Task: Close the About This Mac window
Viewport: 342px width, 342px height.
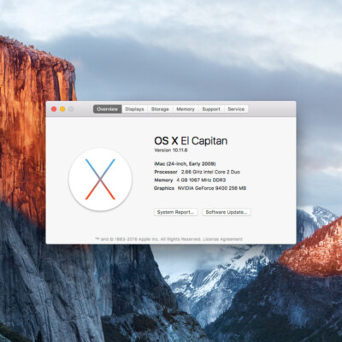Action: [x=54, y=109]
